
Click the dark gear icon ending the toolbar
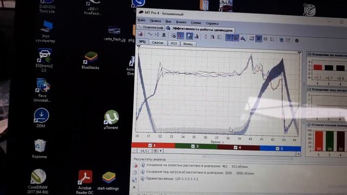pyautogui.click(x=297, y=41)
